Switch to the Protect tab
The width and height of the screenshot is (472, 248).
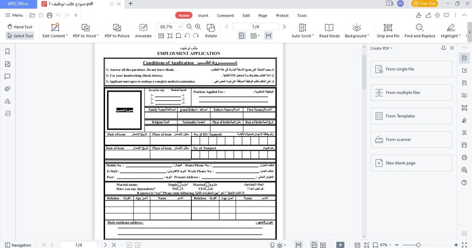coord(283,16)
